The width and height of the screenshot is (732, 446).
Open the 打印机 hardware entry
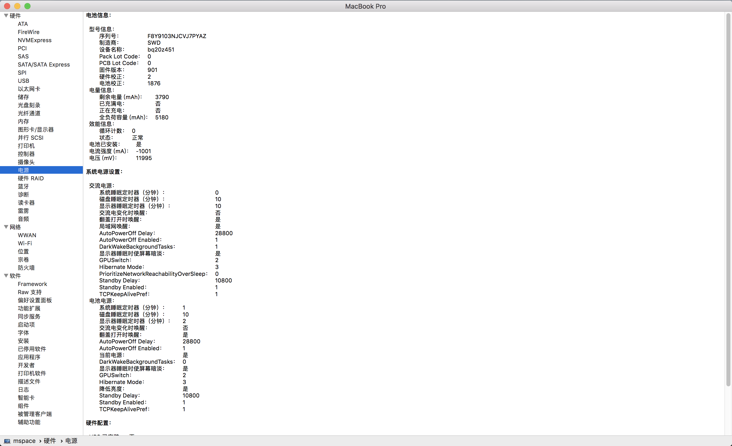[x=26, y=146]
